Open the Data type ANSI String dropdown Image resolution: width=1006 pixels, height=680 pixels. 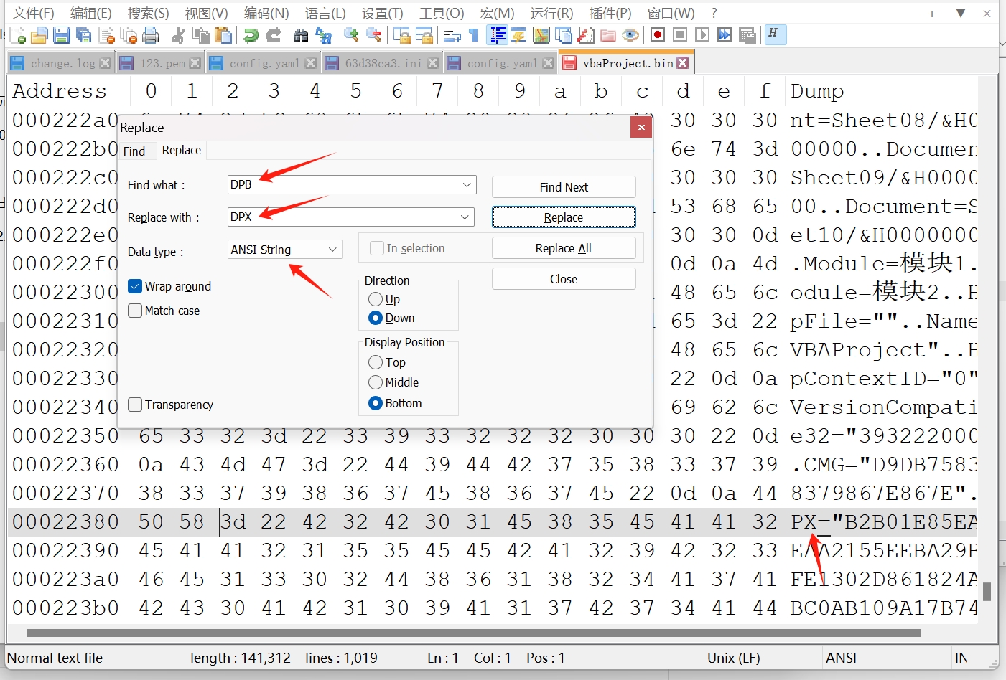point(332,250)
